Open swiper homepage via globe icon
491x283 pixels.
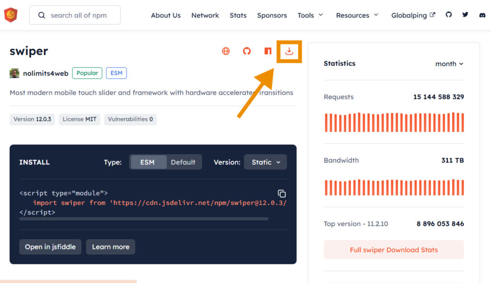click(226, 51)
